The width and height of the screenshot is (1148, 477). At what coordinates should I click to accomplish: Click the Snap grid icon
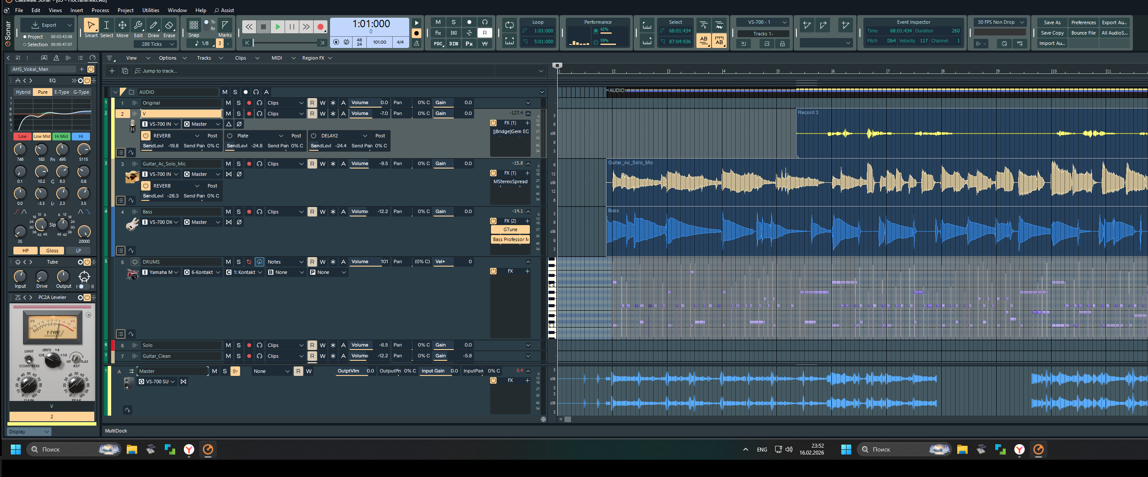(193, 25)
